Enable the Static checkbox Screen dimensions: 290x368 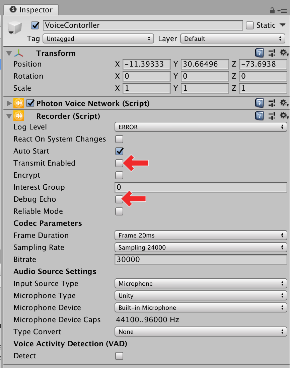pyautogui.click(x=249, y=25)
